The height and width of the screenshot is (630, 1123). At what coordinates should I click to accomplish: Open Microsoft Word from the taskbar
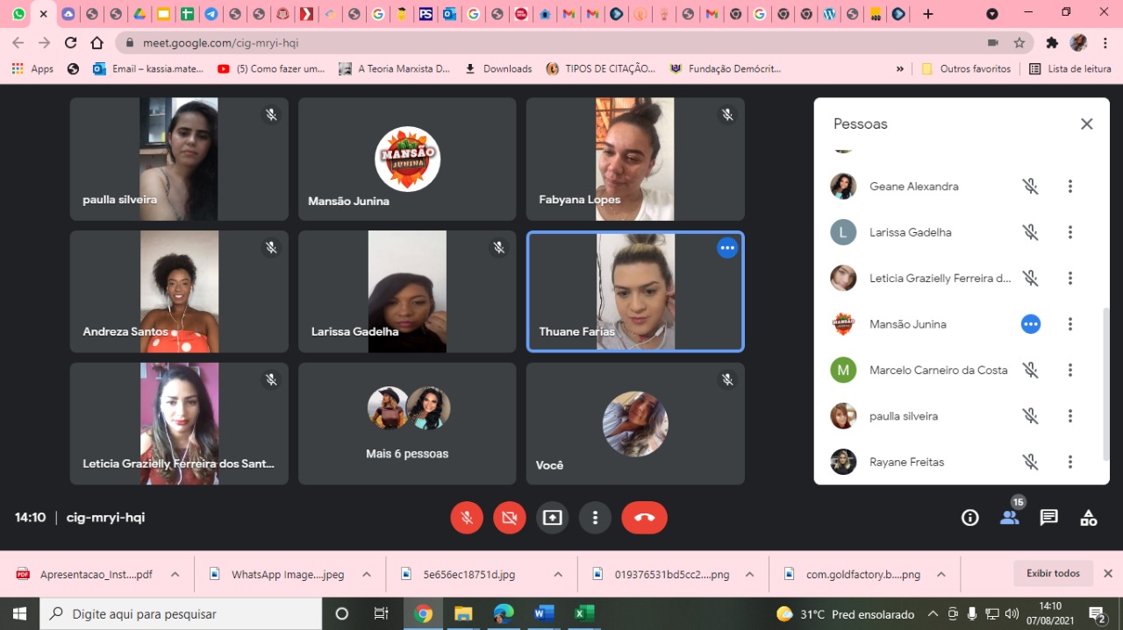543,613
